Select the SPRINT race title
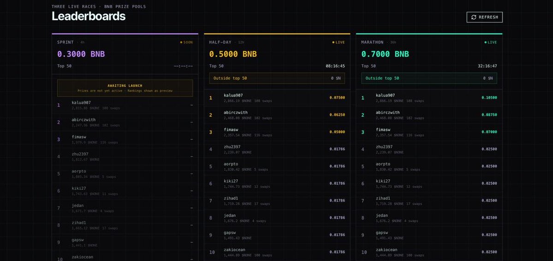 (65, 42)
